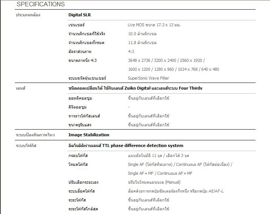Click the Image Stabilization heading
Viewport: 270px width, 214px height.
(x=89, y=135)
